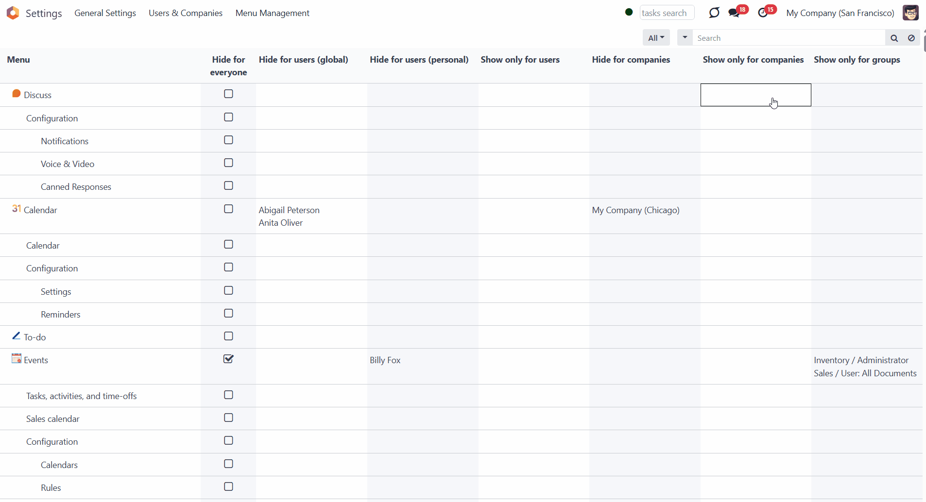Uncheck Hide for everyone for Events
The image size is (926, 502).
[x=228, y=359]
